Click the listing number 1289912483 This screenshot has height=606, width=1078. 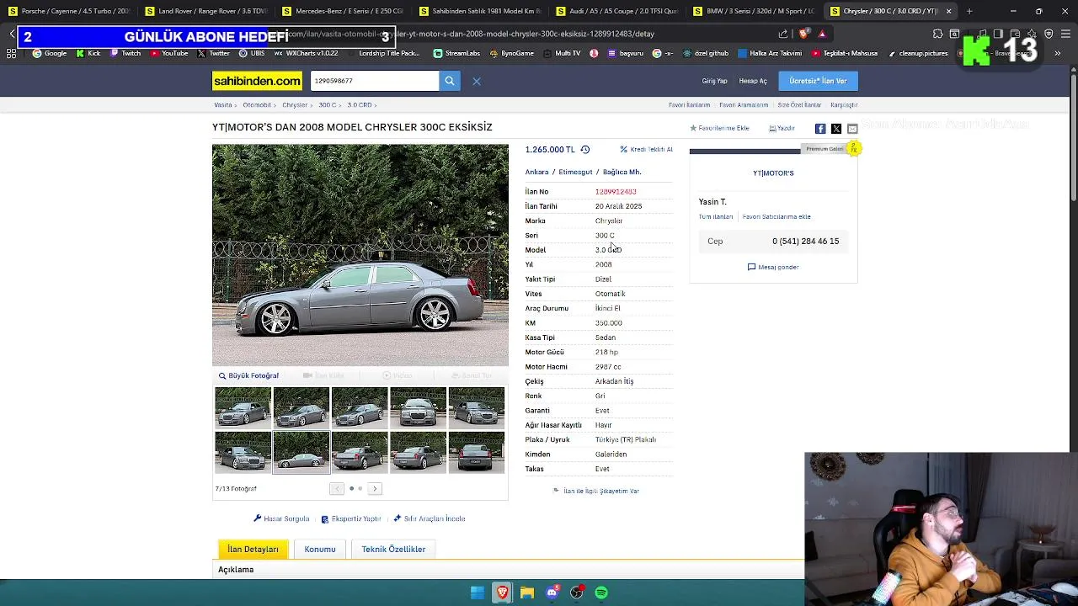[x=616, y=192]
